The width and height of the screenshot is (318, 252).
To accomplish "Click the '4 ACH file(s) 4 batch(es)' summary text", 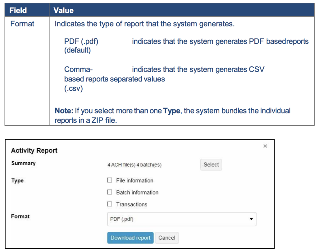I will (x=134, y=165).
